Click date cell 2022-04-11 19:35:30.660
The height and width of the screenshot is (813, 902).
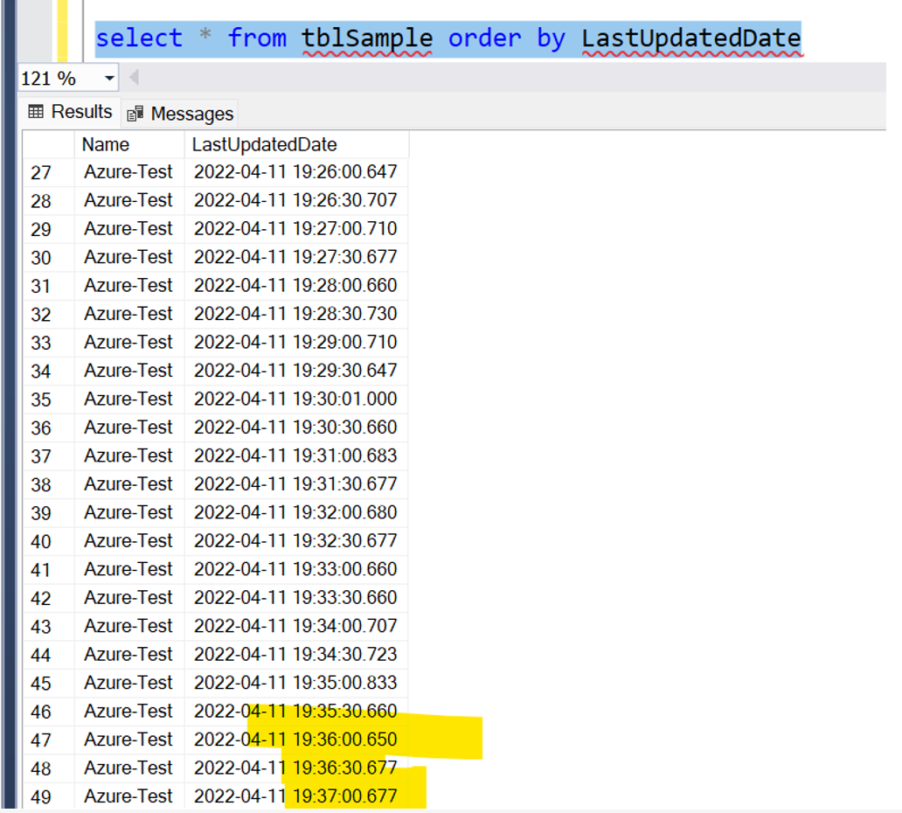[296, 712]
